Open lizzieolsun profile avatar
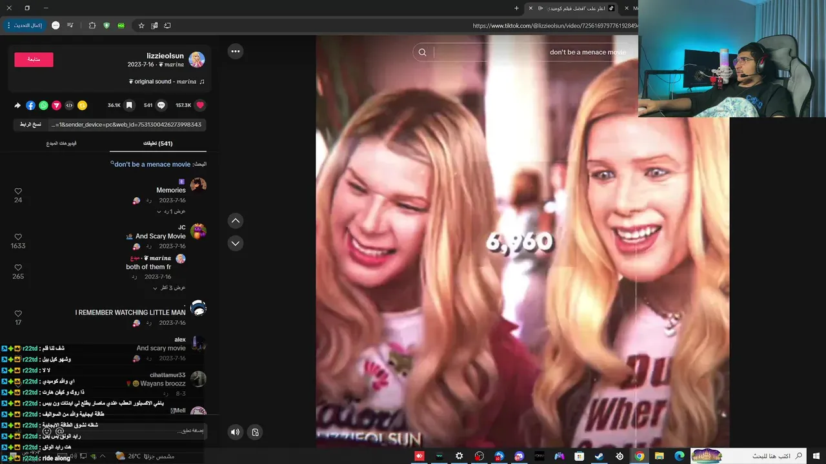This screenshot has height=464, width=826. [197, 59]
